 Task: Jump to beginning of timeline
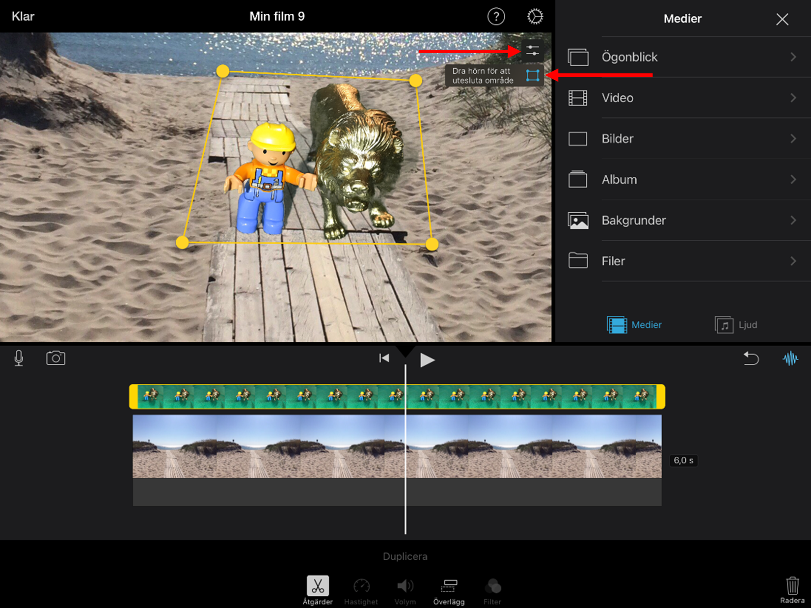(x=384, y=358)
